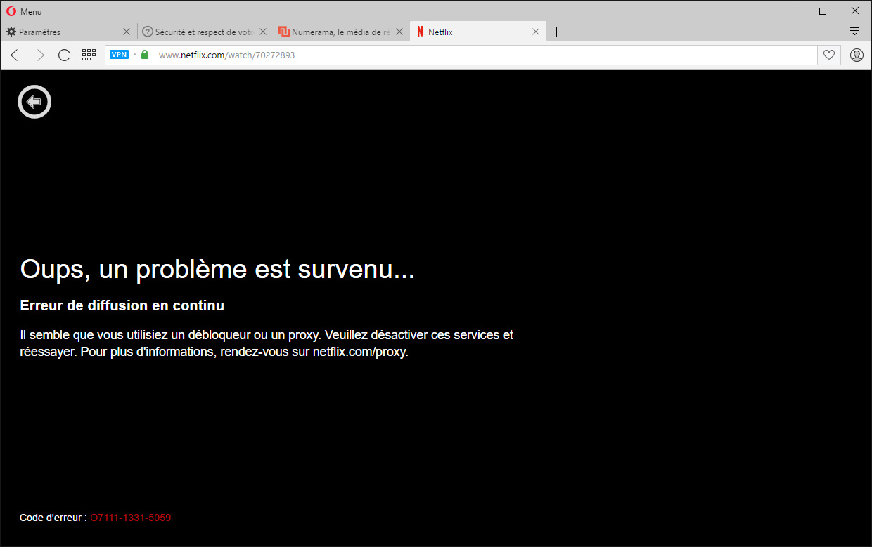Click the 'Code d'erreur :' label

[53, 518]
